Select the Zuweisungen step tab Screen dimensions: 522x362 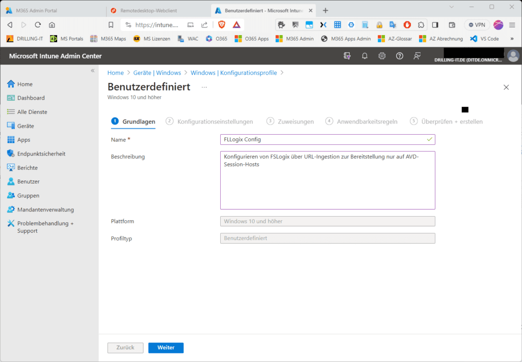pyautogui.click(x=290, y=122)
